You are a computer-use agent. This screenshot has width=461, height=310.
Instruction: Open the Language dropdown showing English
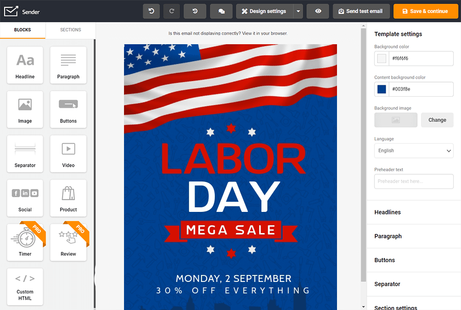[x=414, y=151]
